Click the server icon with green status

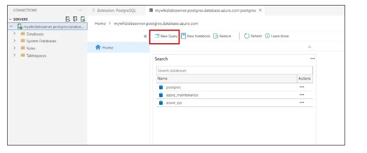(x=20, y=27)
